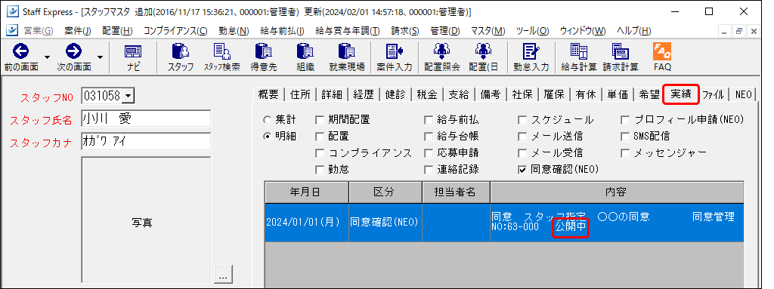774x289 pixels.
Task: Open the ツール(O) menu
Action: [x=532, y=31]
